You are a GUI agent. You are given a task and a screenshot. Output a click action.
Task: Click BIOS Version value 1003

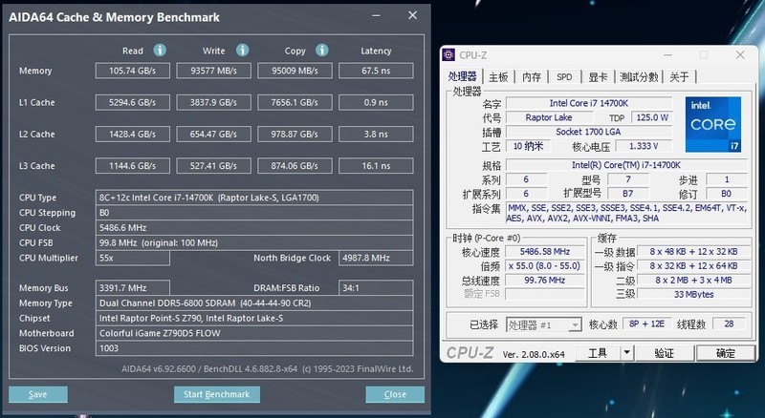pos(254,348)
